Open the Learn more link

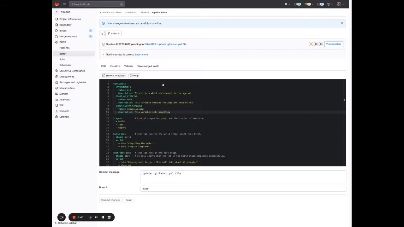tap(141, 55)
